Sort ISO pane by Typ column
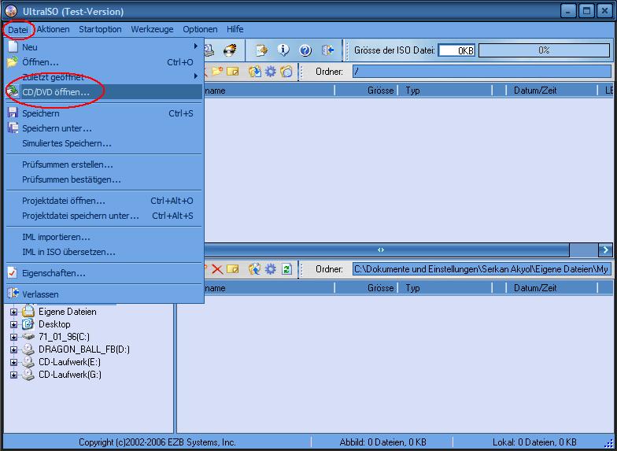Screen dimensions: 617x451 tap(445, 91)
